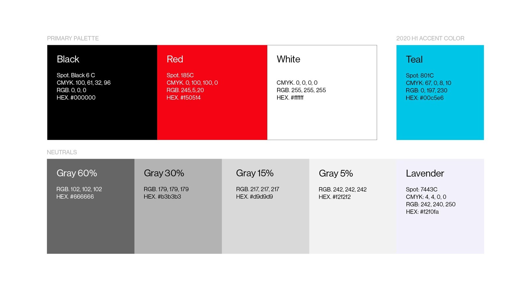This screenshot has width=531, height=299.
Task: Click the Spot Black 6 C text
Action: pyautogui.click(x=76, y=75)
